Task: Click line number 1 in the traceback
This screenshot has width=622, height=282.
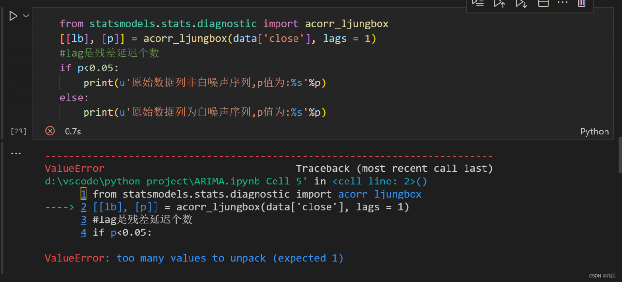Action: pos(83,194)
